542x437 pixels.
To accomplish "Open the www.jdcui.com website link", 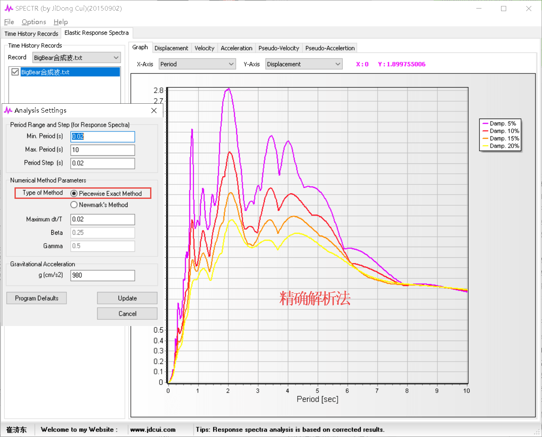I will [153, 430].
